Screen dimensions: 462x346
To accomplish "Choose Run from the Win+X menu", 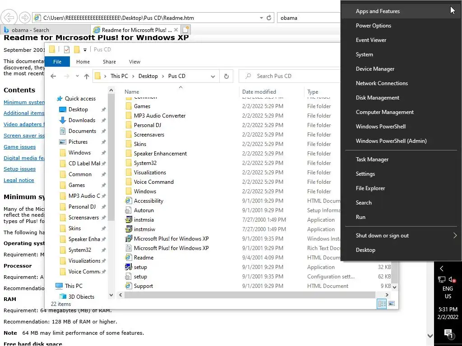I will [x=401, y=217].
